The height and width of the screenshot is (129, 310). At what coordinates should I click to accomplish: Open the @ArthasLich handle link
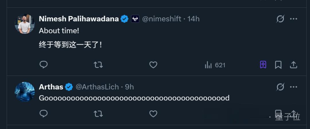click(97, 87)
